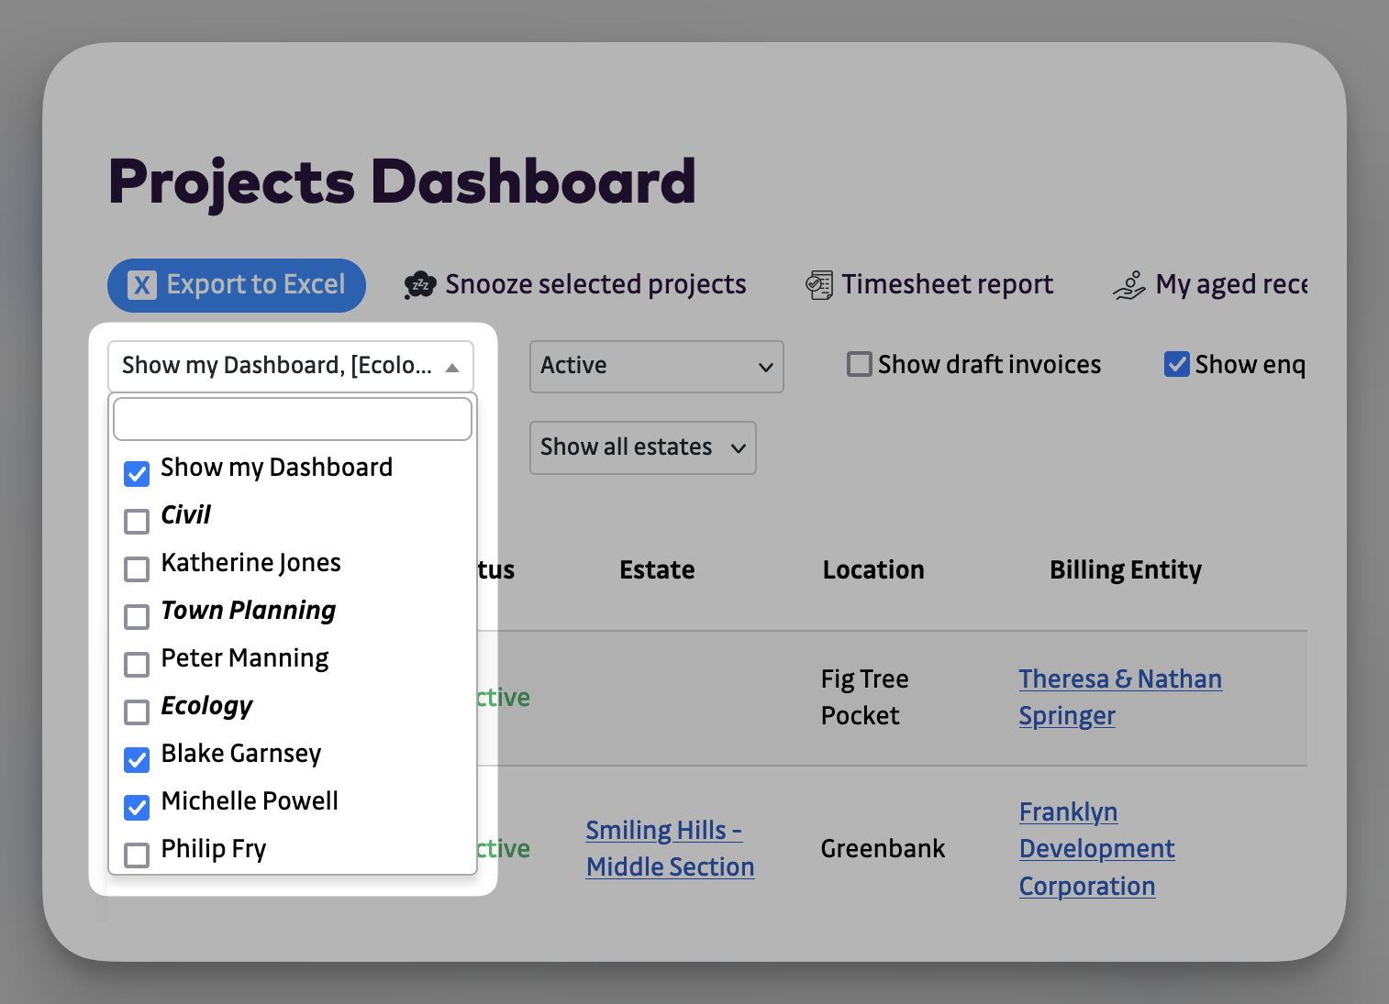Select Katherine Jones in the filter list

point(136,568)
